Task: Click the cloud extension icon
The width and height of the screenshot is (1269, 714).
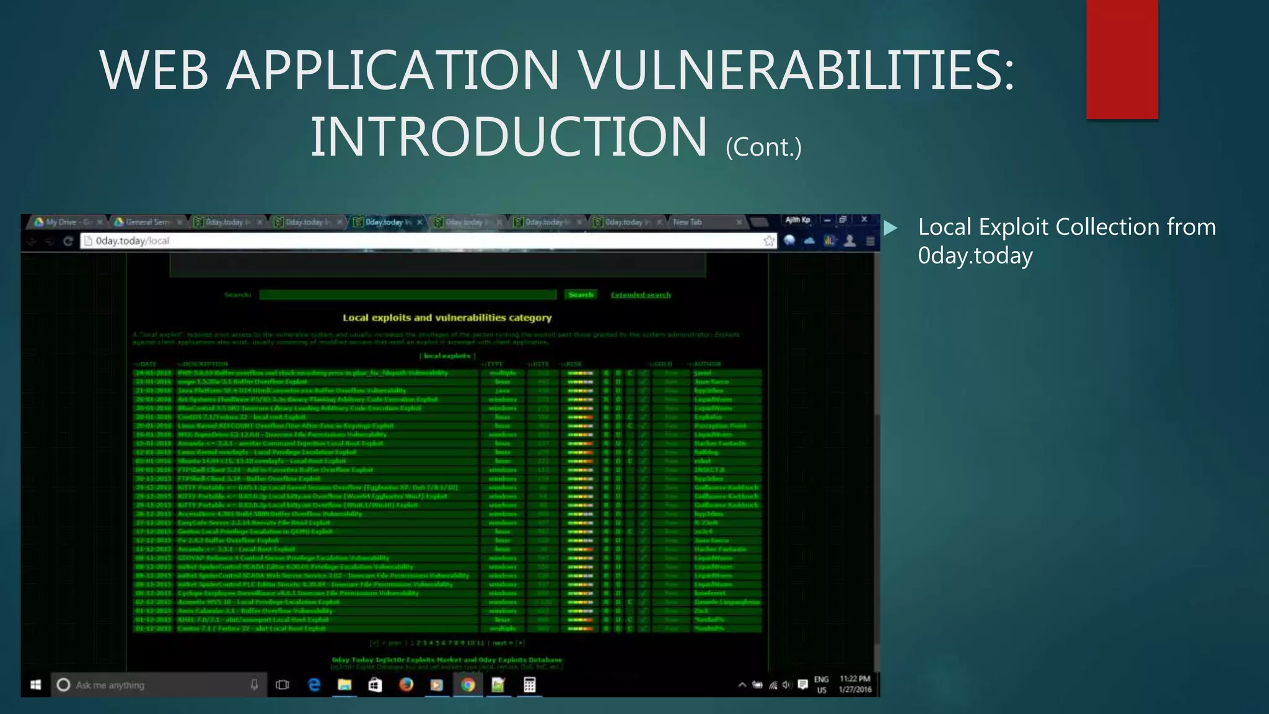Action: (809, 241)
